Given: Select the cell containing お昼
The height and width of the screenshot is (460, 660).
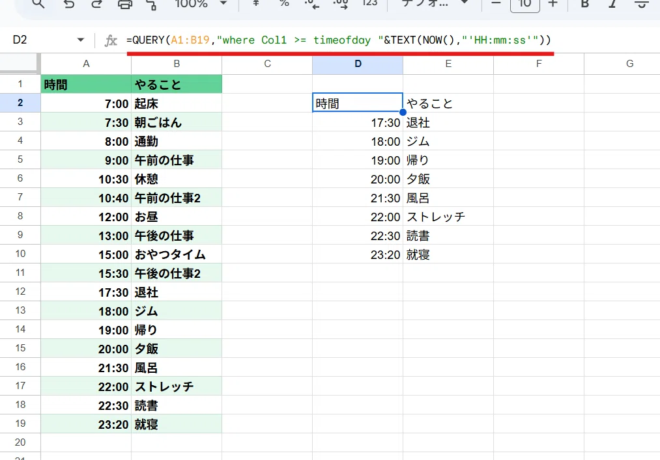Looking at the screenshot, I should point(177,216).
